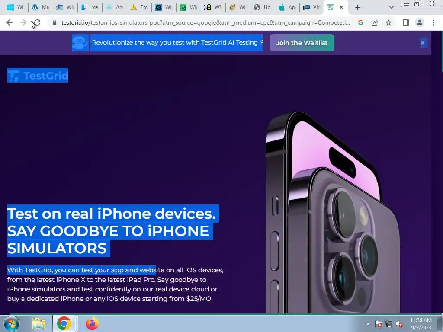Bookmark this page with the star icon
Screen dimensions: 443x332
pos(388,22)
